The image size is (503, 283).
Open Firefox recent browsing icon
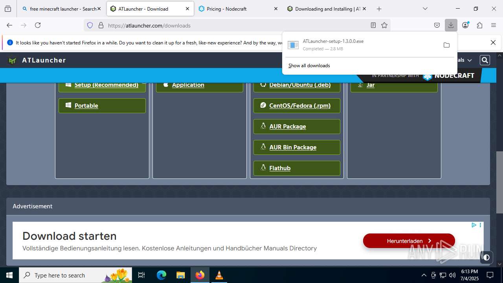(x=8, y=9)
